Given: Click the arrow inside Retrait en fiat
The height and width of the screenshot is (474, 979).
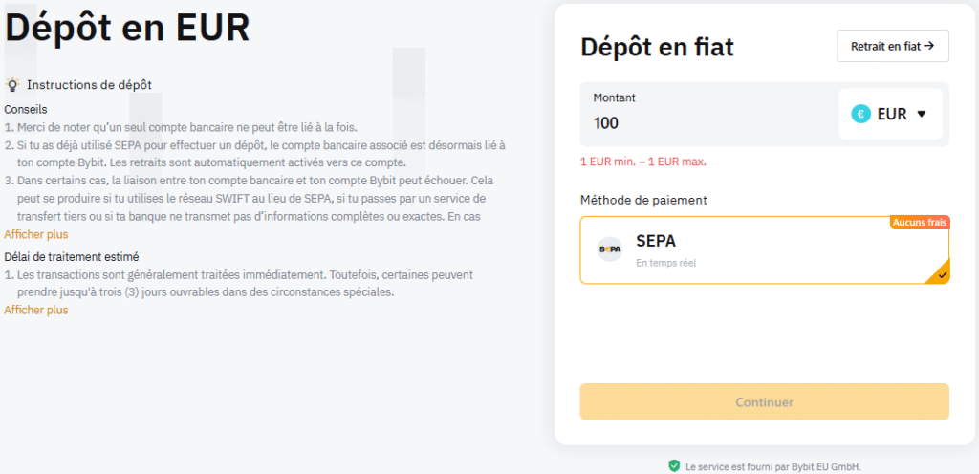Looking at the screenshot, I should point(928,46).
